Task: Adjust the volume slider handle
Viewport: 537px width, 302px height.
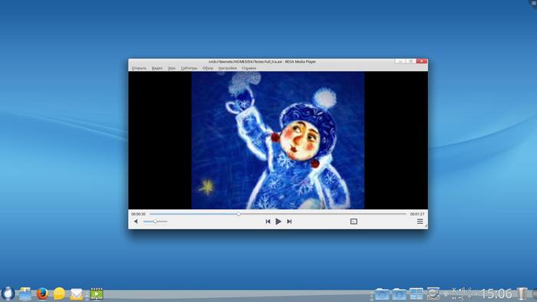Action: (x=155, y=222)
